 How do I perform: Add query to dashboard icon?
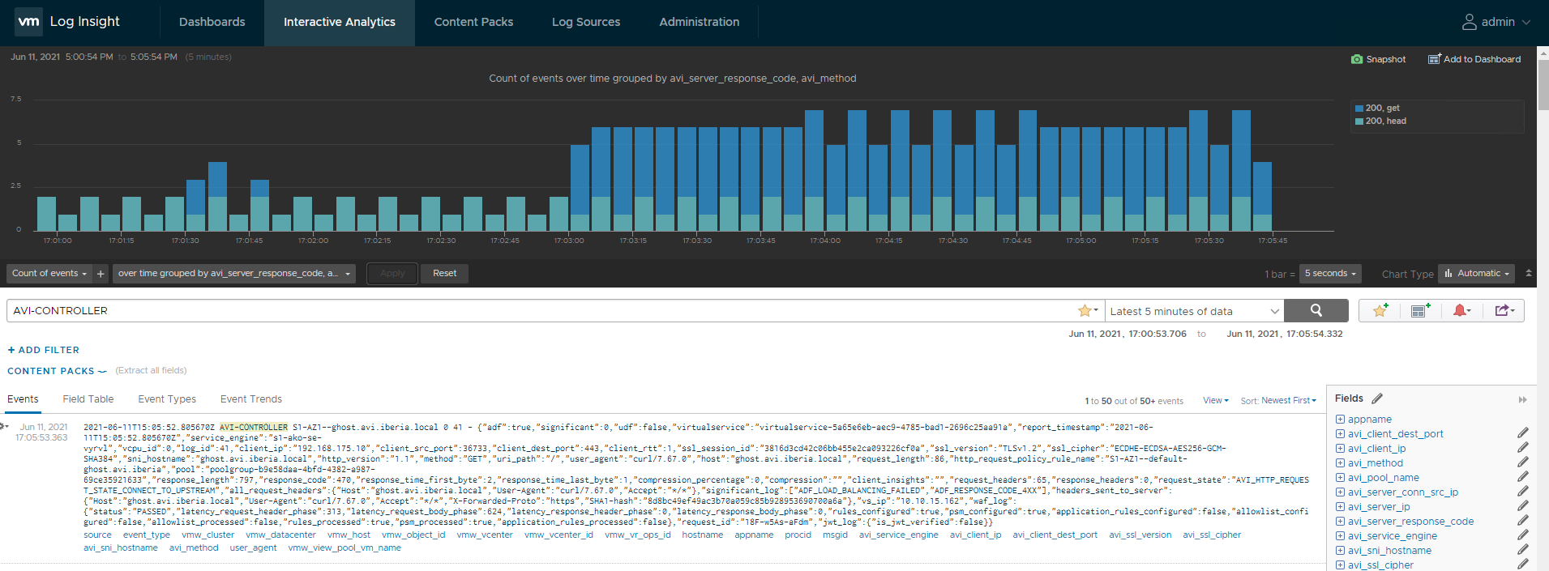pyautogui.click(x=1420, y=311)
